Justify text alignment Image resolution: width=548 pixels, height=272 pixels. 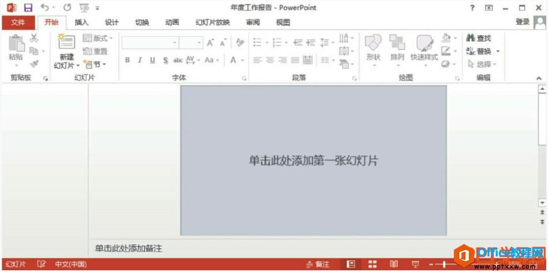(295, 60)
